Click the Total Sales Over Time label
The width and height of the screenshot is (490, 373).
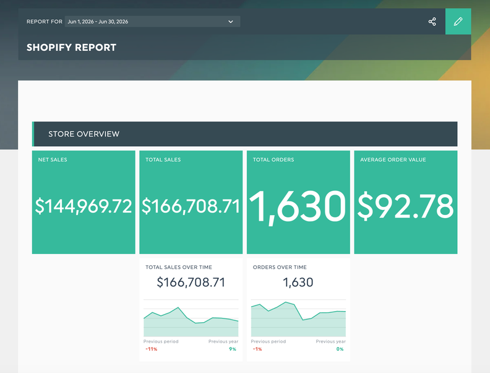click(179, 267)
